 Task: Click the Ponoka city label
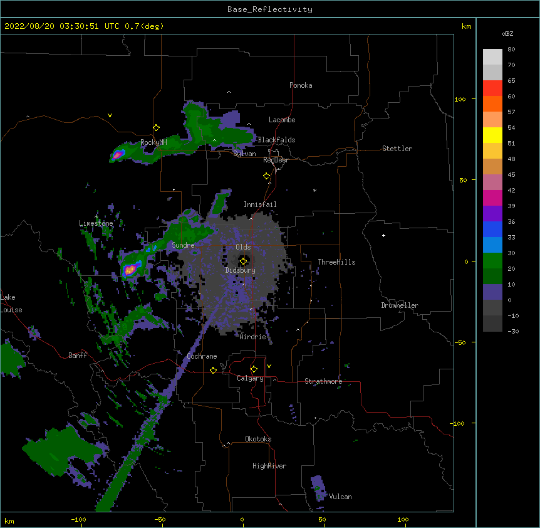[x=301, y=85]
